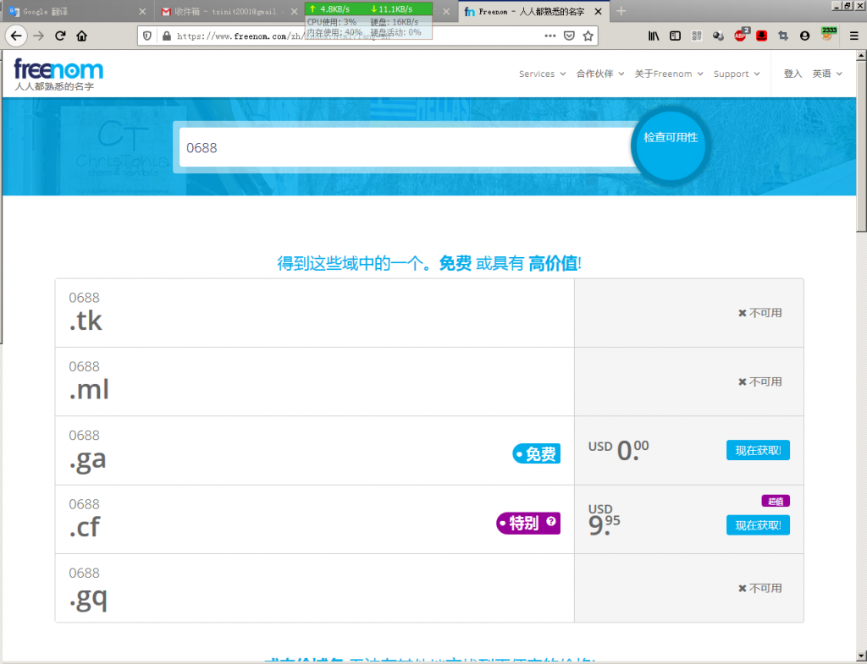Reload the Freenom page
The height and width of the screenshot is (664, 867).
coord(60,36)
